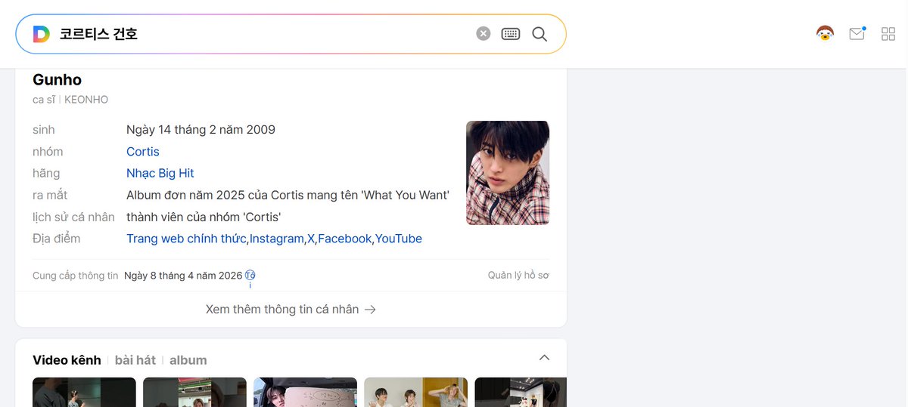Click the info icon beside provided date
This screenshot has height=407, width=908.
click(250, 276)
